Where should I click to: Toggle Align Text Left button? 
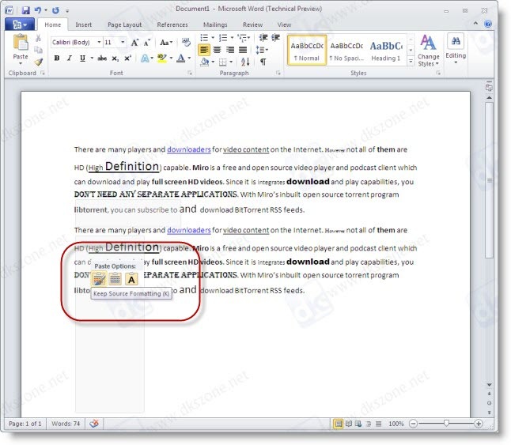204,50
